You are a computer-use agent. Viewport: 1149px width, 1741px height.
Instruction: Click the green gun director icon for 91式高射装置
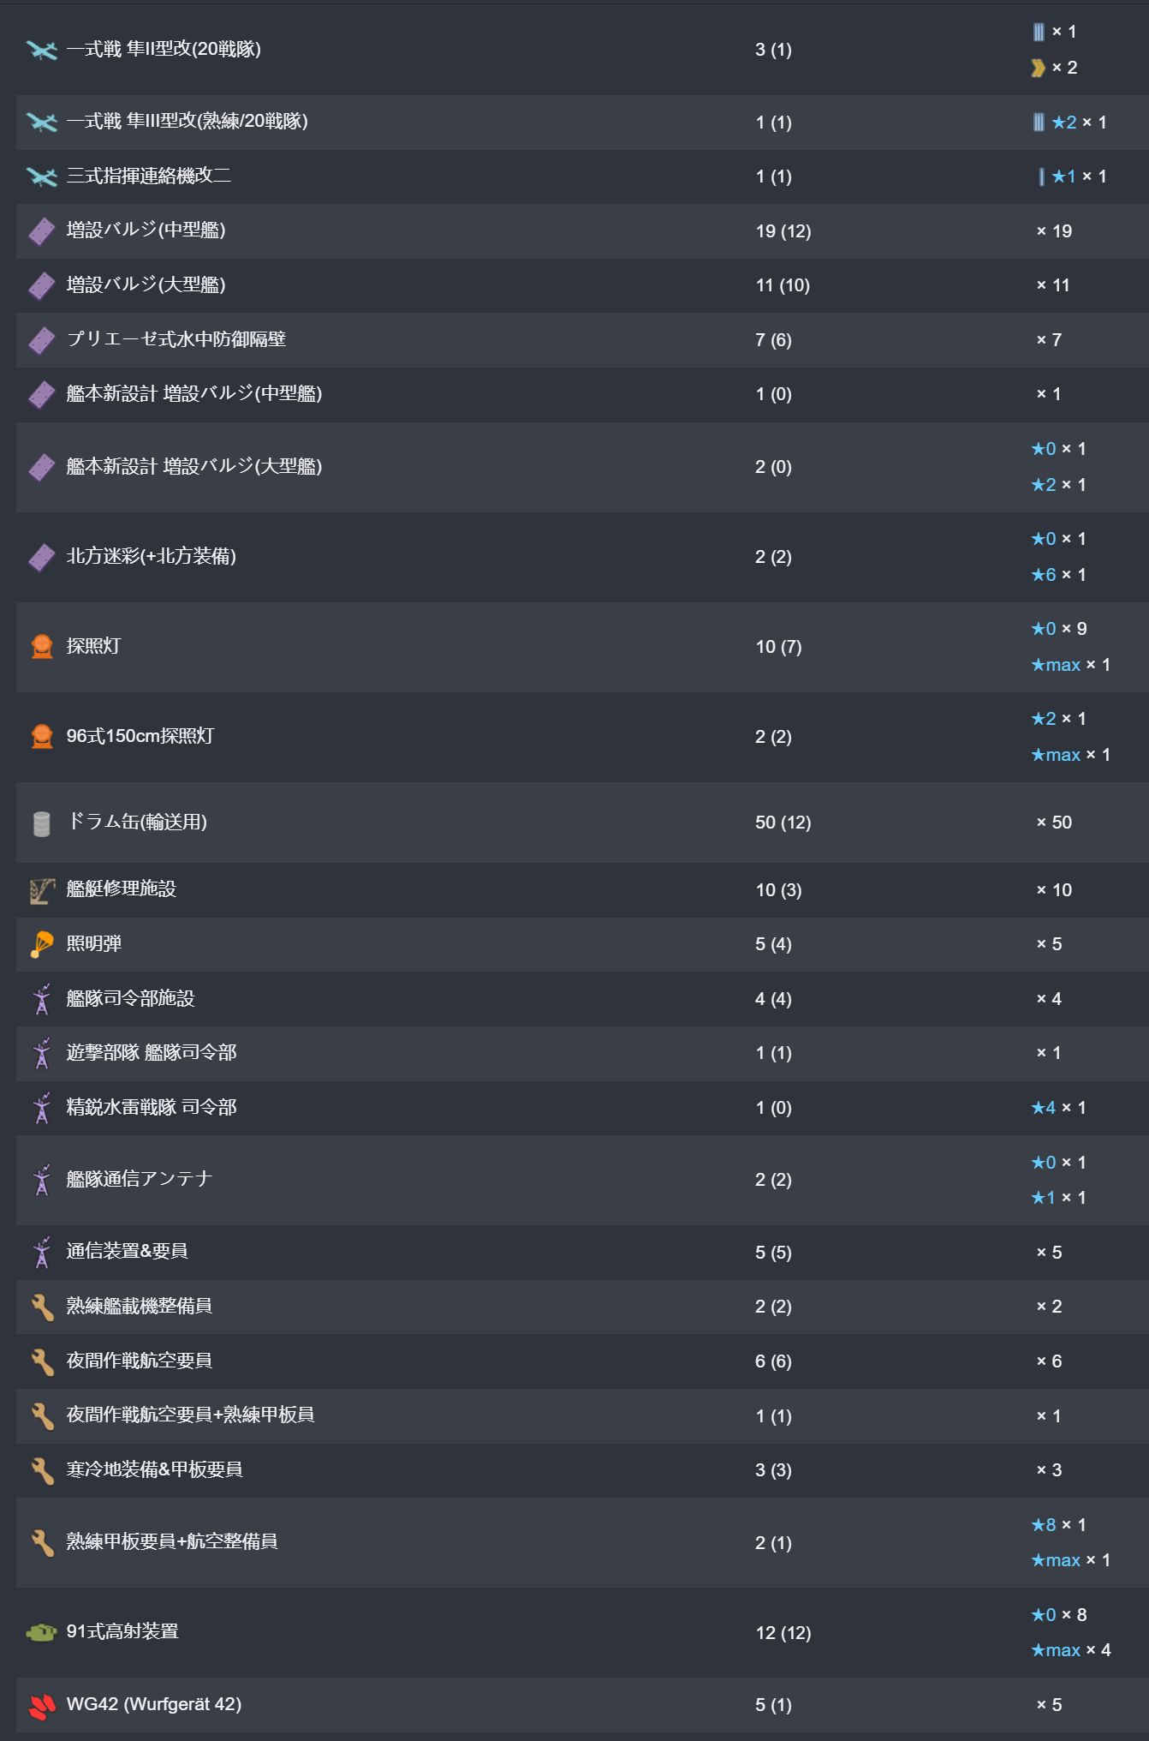point(41,1632)
